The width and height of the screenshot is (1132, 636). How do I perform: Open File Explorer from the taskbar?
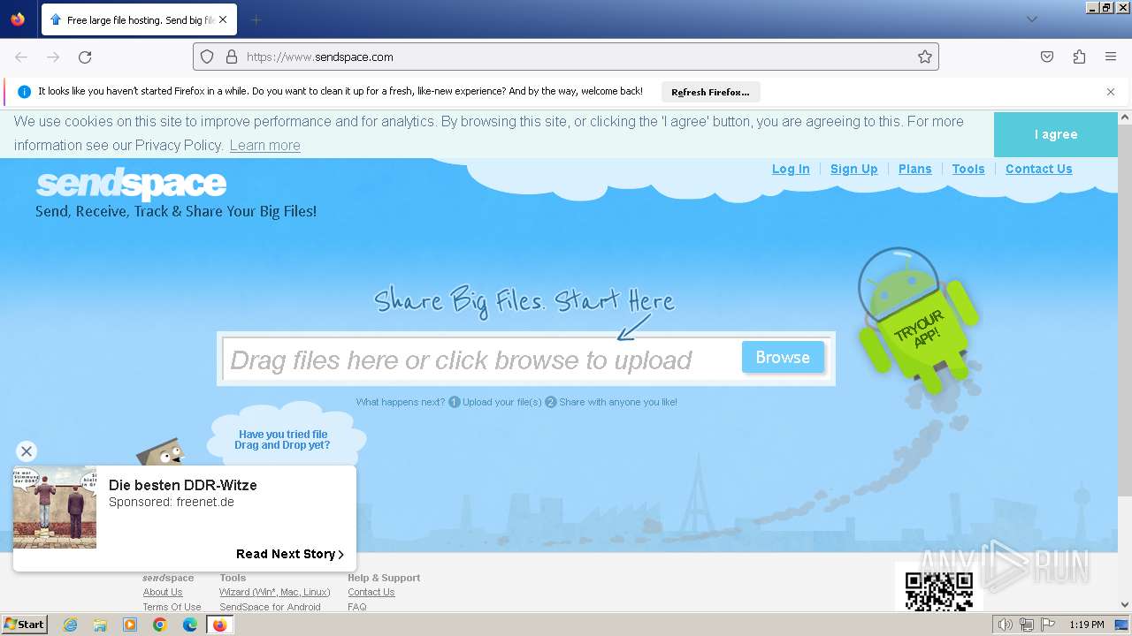pyautogui.click(x=100, y=625)
